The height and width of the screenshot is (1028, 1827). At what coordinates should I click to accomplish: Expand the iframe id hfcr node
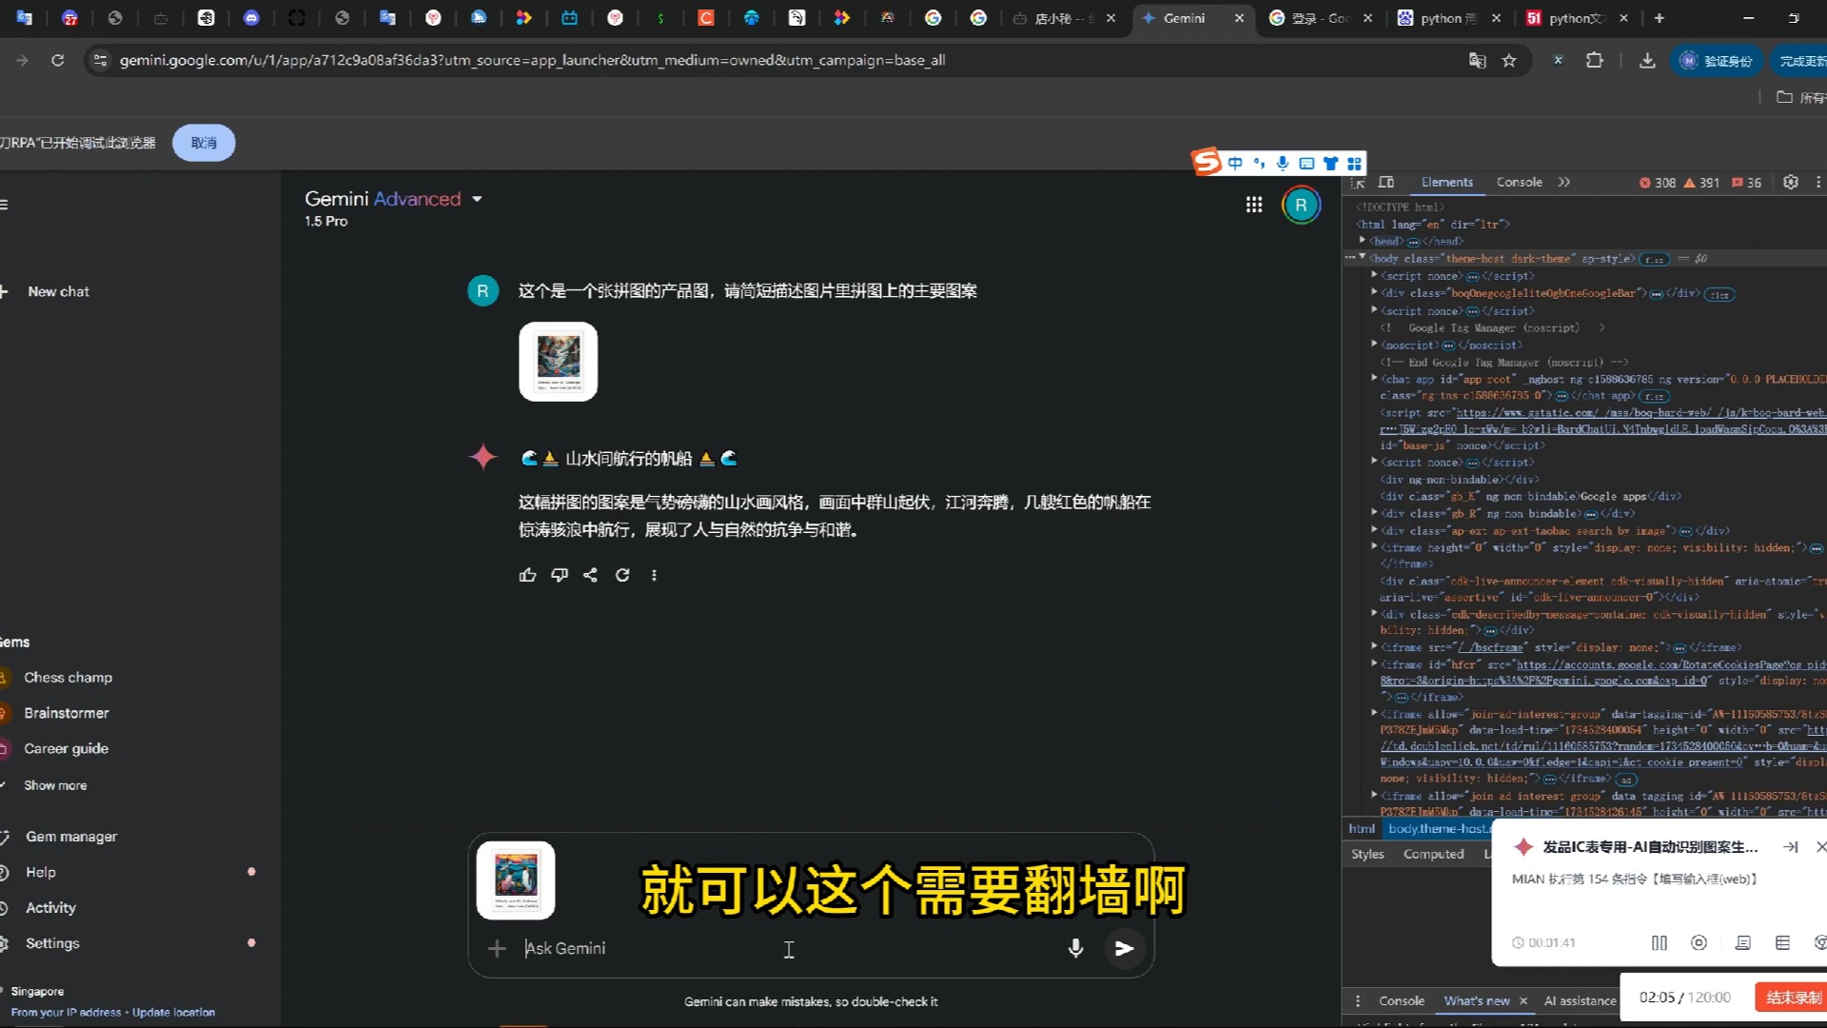tap(1374, 664)
